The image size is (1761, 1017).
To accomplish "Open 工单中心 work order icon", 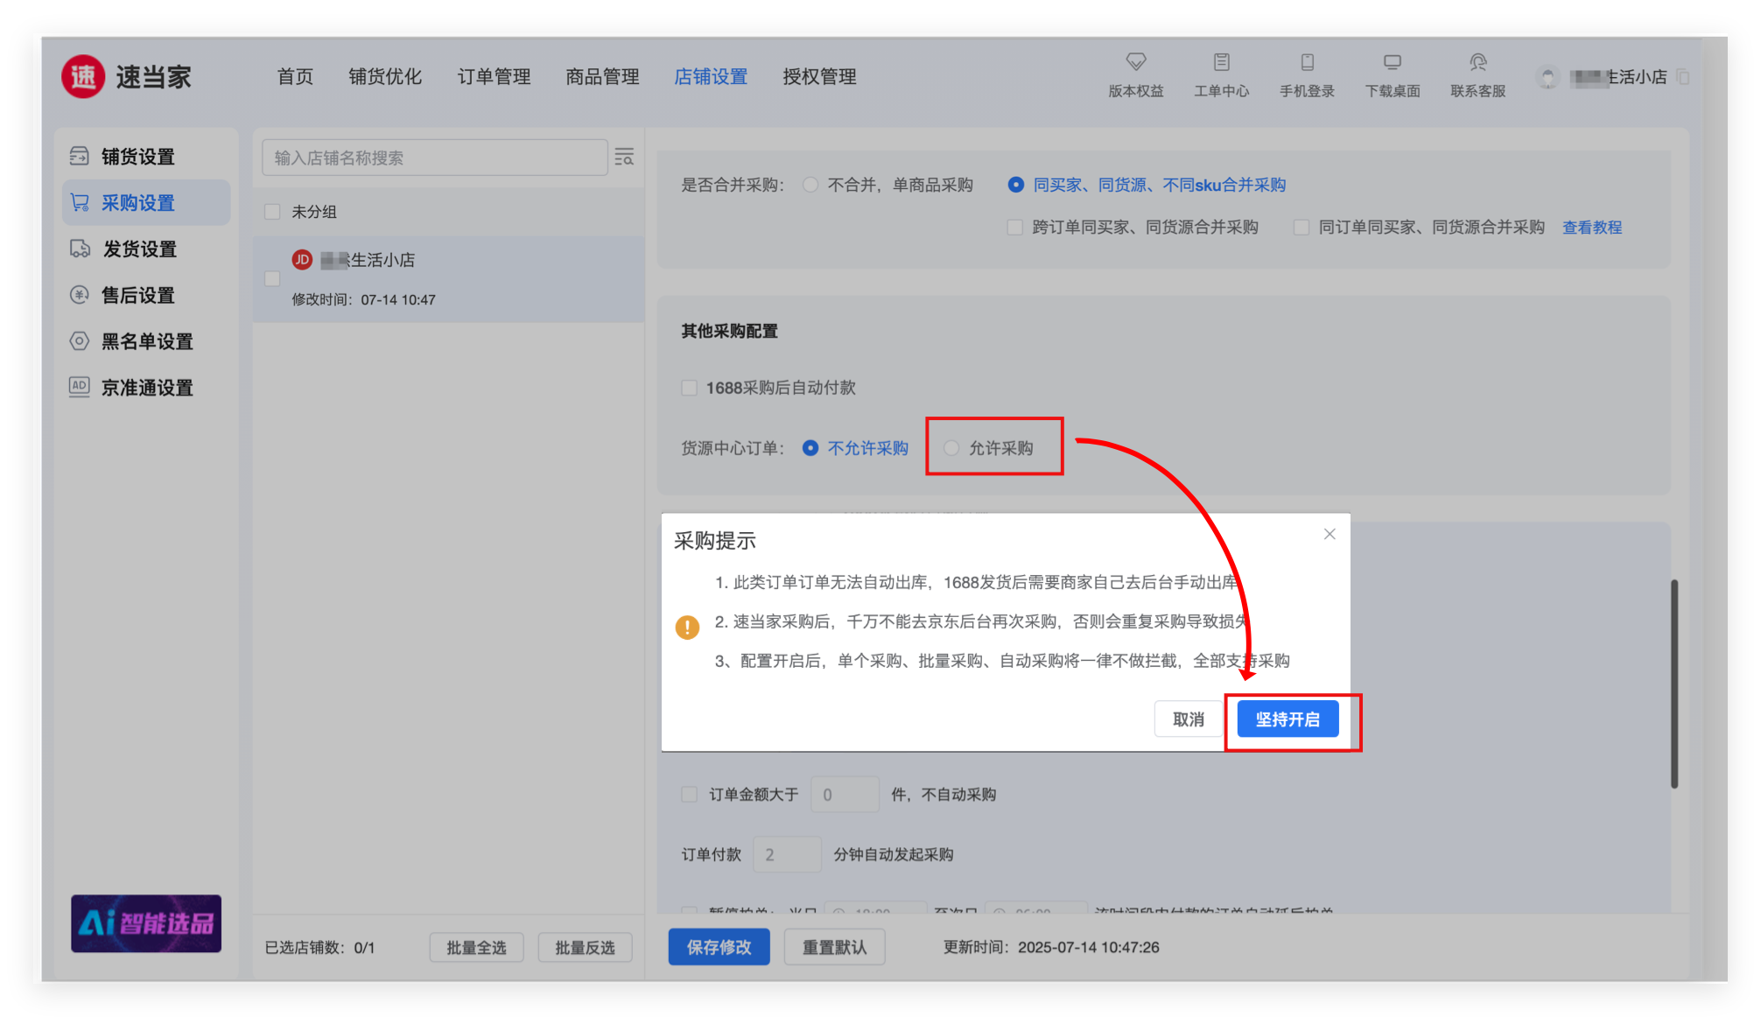I will point(1221,62).
